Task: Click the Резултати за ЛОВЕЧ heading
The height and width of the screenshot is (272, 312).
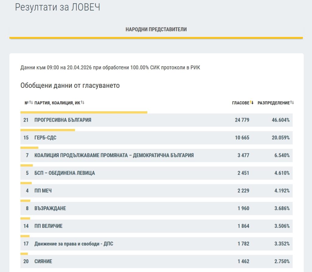Action: [58, 7]
